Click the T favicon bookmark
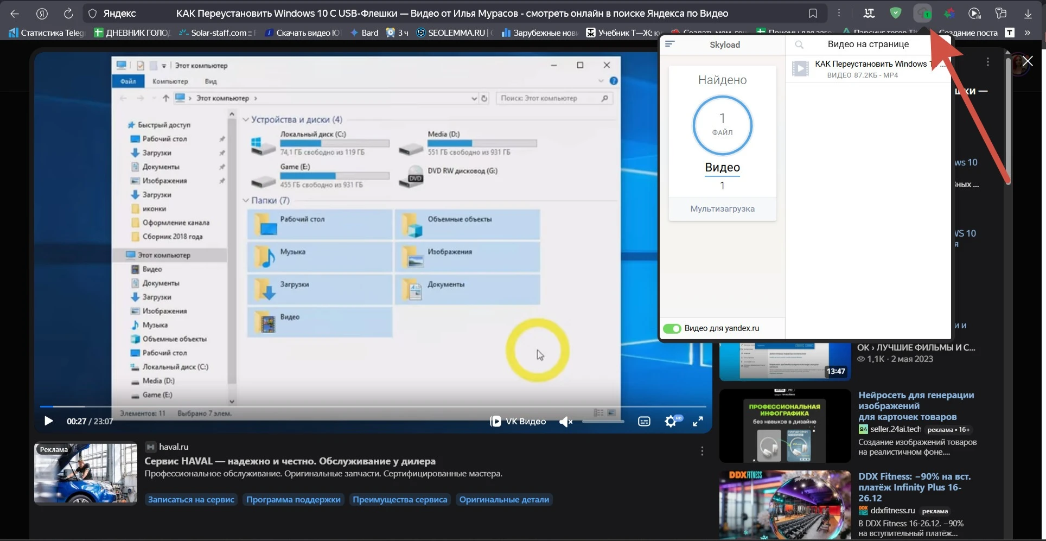1046x541 pixels. pyautogui.click(x=1009, y=33)
